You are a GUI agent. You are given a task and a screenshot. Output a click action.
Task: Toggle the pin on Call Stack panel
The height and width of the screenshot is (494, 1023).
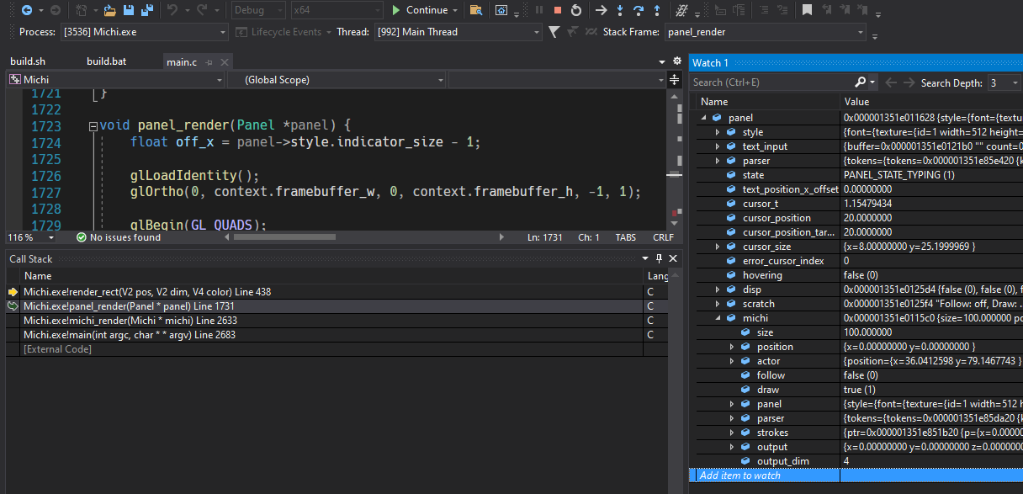(x=659, y=258)
